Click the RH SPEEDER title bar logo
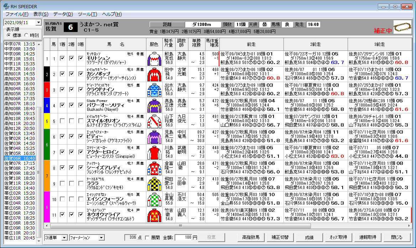Image resolution: width=416 pixels, height=248 pixels. [x=6, y=6]
